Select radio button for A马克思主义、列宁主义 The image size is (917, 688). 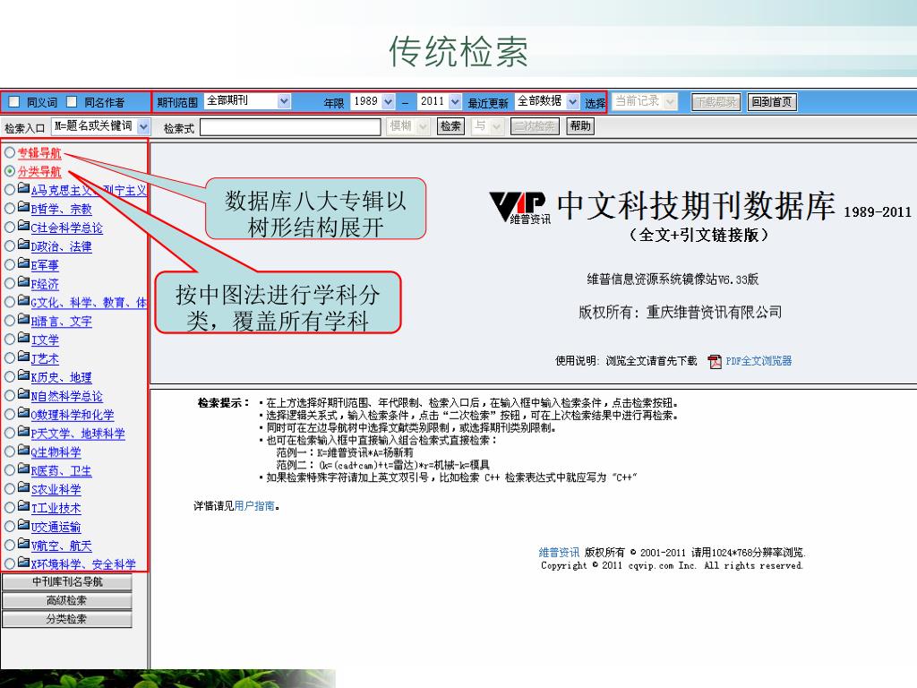pyautogui.click(x=10, y=190)
